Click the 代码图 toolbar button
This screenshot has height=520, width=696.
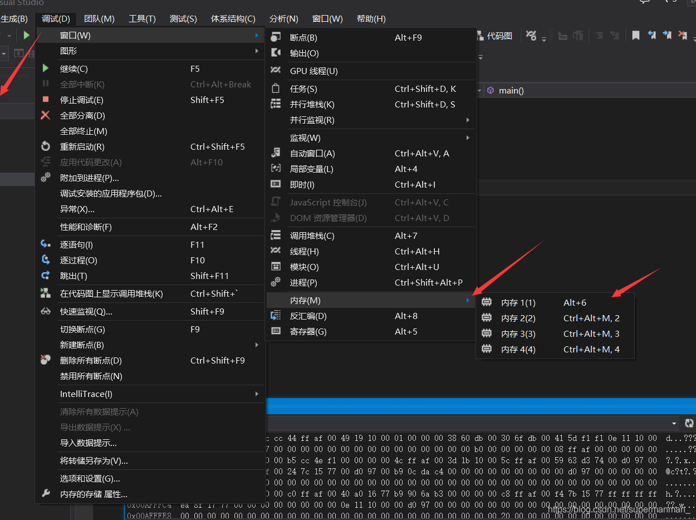494,36
